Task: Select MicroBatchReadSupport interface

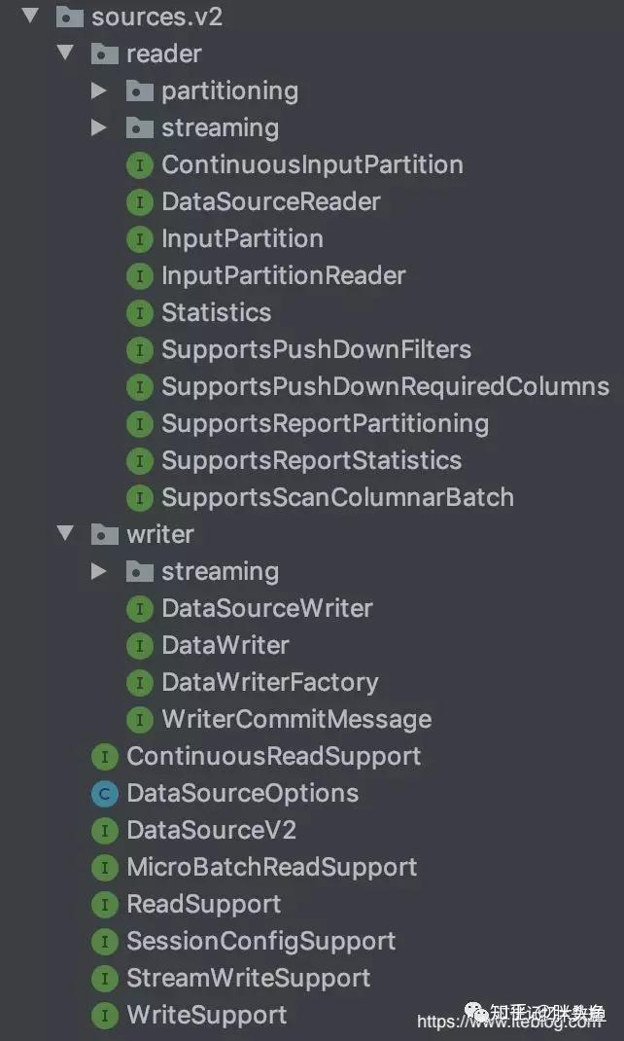Action: click(x=272, y=867)
